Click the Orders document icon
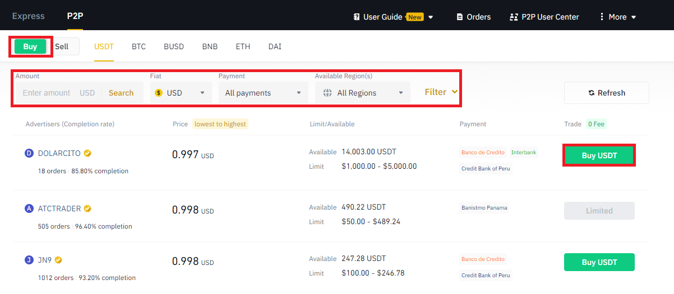 tap(460, 17)
